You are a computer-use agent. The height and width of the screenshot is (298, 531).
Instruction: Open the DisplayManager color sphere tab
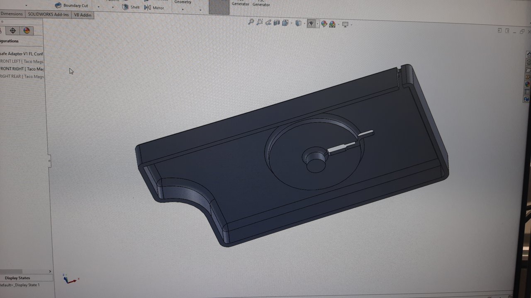point(27,31)
